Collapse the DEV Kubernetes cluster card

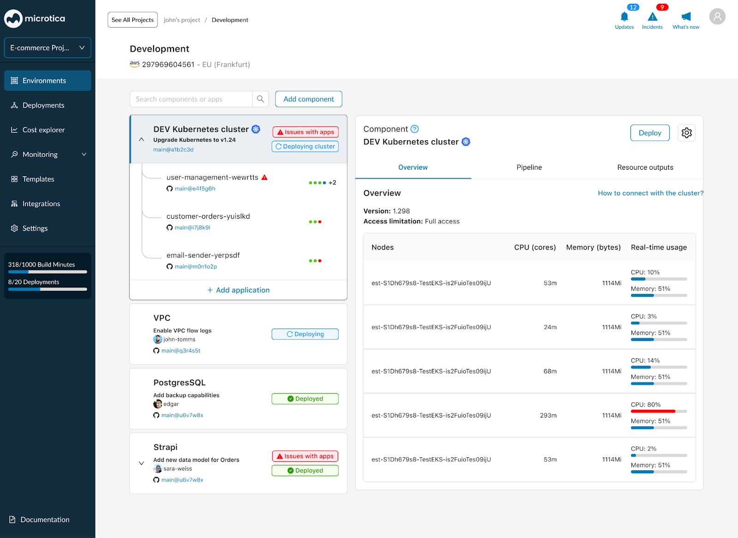(x=142, y=139)
